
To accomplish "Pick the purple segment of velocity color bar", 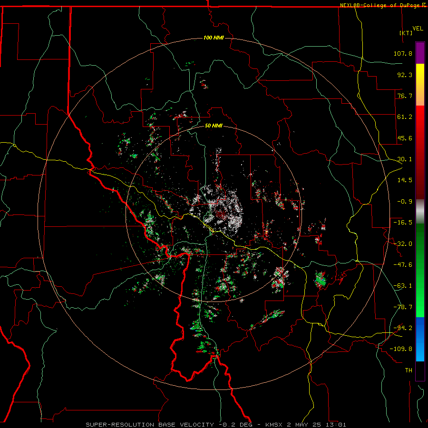I will pos(420,53).
